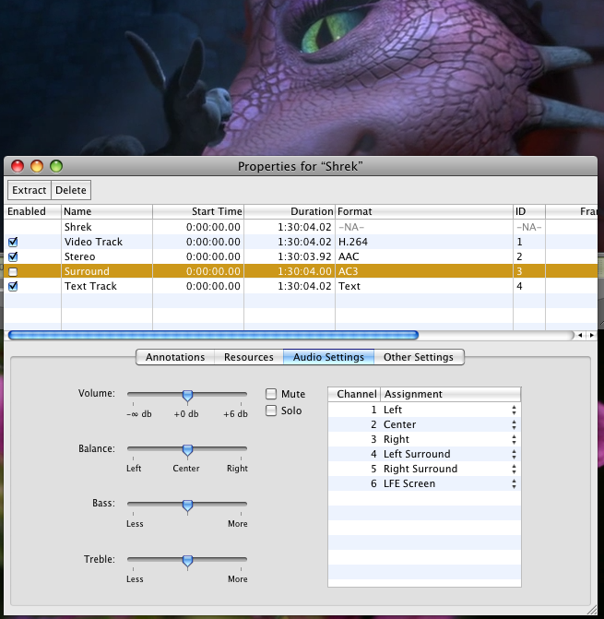
Task: Open channel 6 LFE Screen assignment popup
Action: tap(514, 483)
